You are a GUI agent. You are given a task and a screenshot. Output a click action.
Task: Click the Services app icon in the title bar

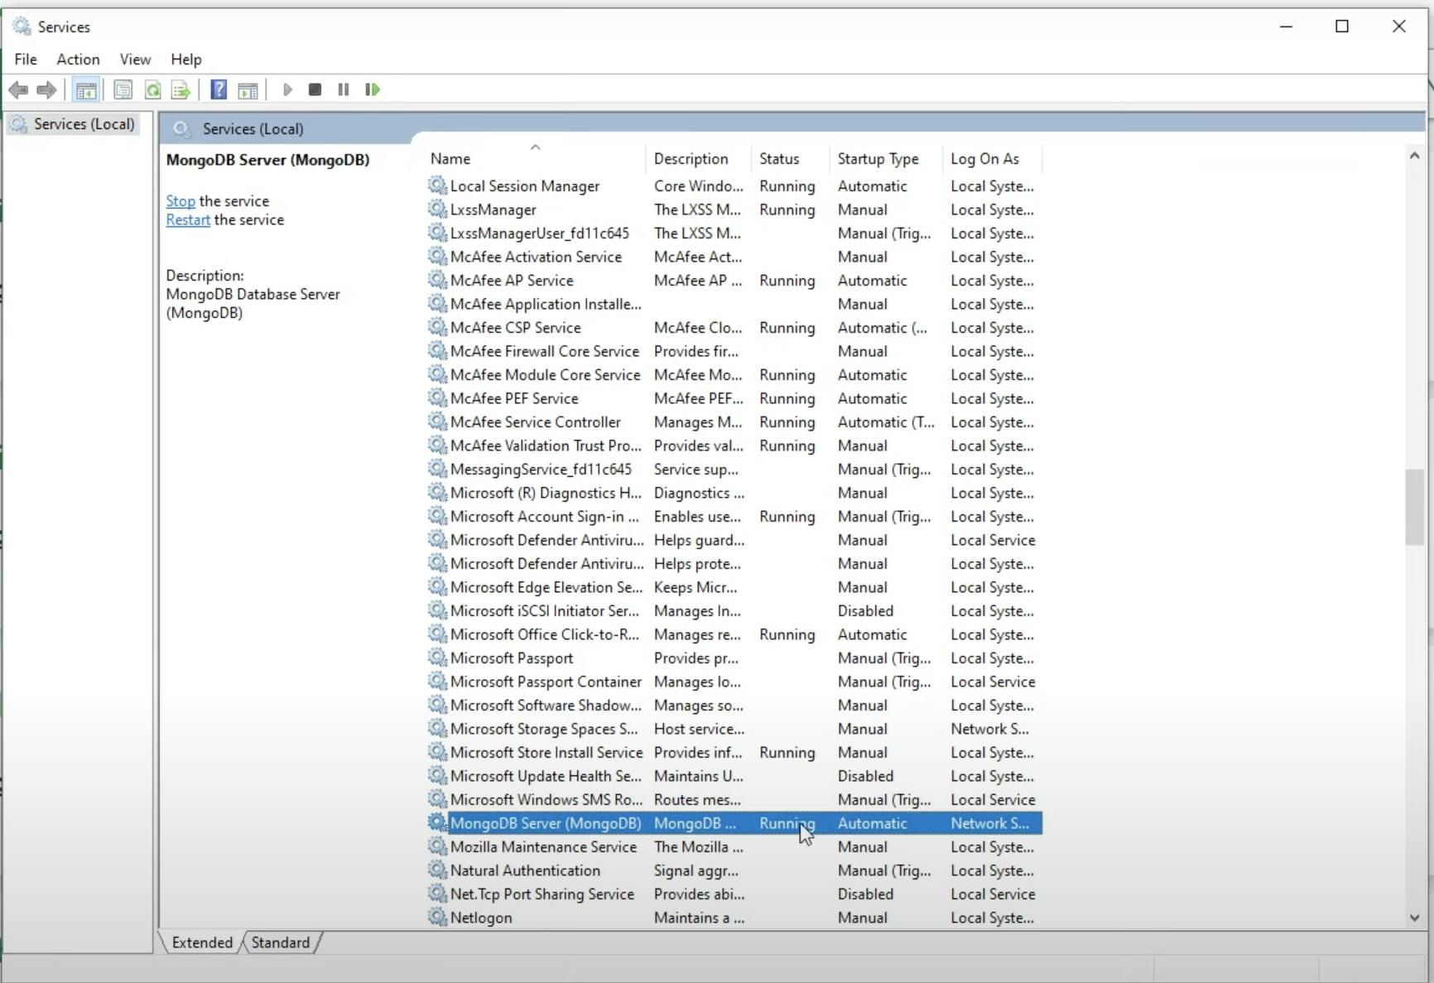[x=22, y=27]
